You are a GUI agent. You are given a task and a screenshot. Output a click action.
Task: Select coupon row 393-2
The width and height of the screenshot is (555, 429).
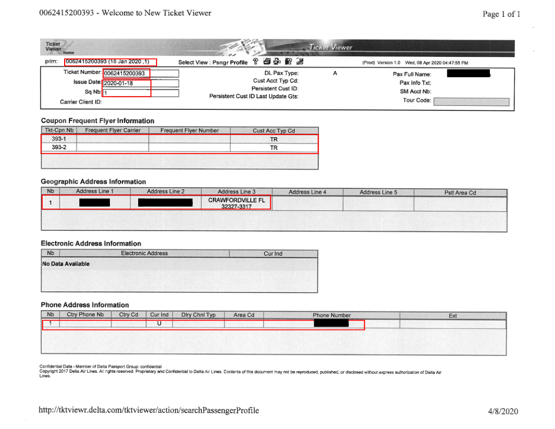pos(179,148)
